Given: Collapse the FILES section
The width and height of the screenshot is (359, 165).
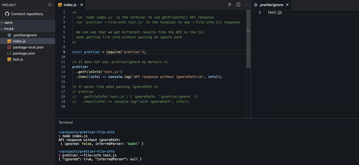Looking at the screenshot, I should (x=28, y=29).
